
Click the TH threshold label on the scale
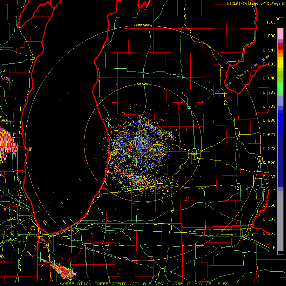click(273, 248)
